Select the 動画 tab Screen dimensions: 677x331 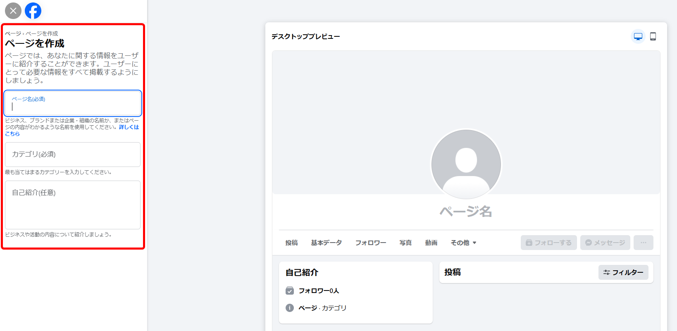(x=431, y=243)
